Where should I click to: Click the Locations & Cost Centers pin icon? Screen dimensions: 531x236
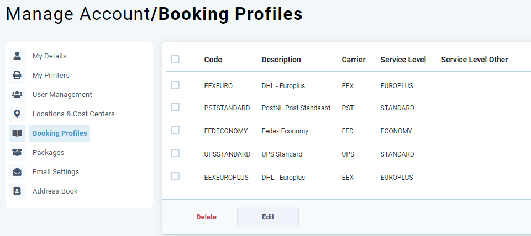17,114
